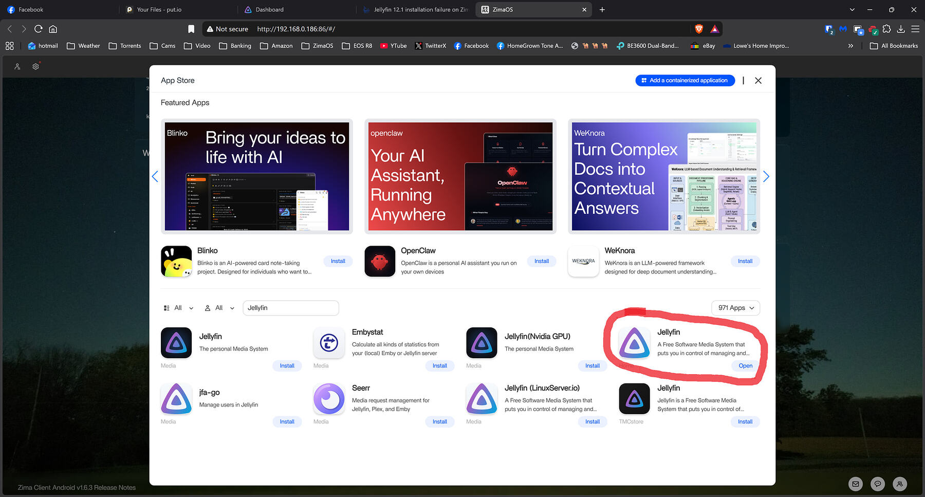Click the browser reload button
Image resolution: width=925 pixels, height=497 pixels.
38,29
